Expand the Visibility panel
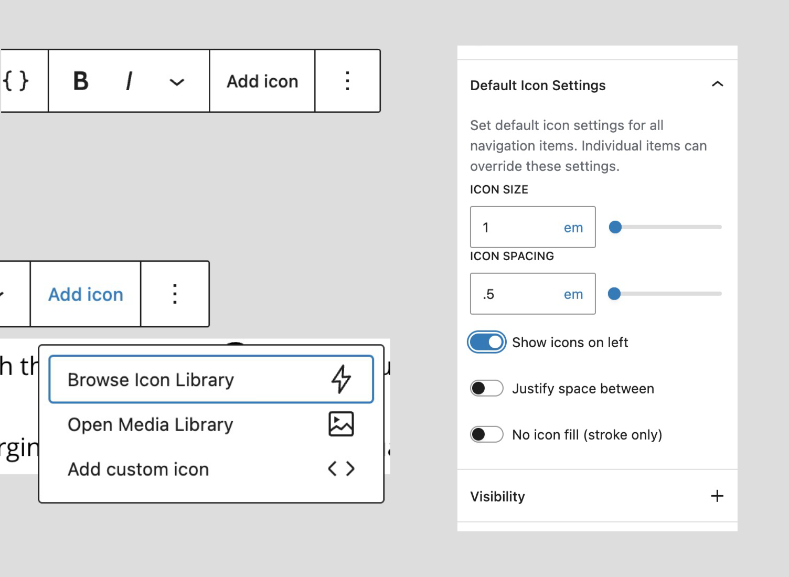This screenshot has height=577, width=789. 717,496
